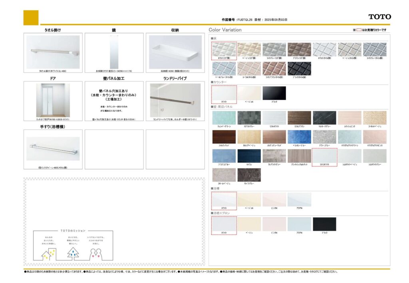Select the pink bathtub (浴槽) color swatch
The height and width of the screenshot is (283, 409).
(x=274, y=199)
